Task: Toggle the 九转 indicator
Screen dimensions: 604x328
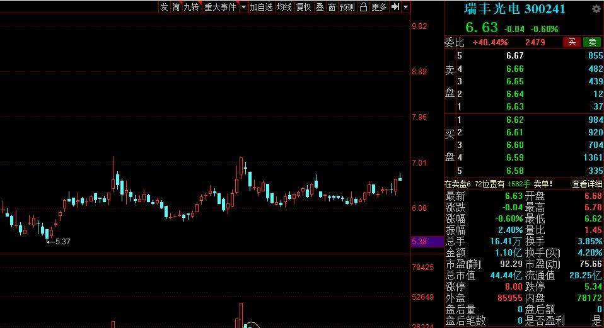Action: (x=191, y=7)
